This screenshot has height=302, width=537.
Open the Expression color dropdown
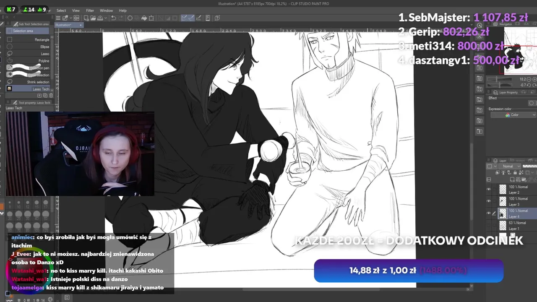513,115
